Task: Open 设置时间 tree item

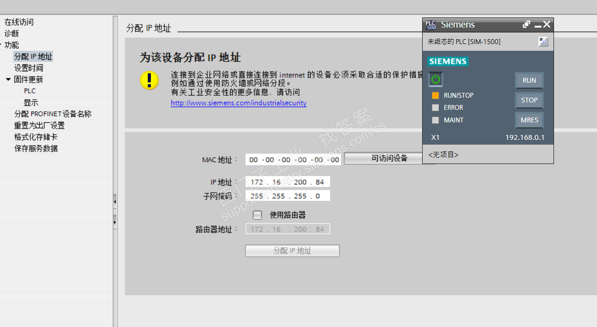Action: coord(28,68)
